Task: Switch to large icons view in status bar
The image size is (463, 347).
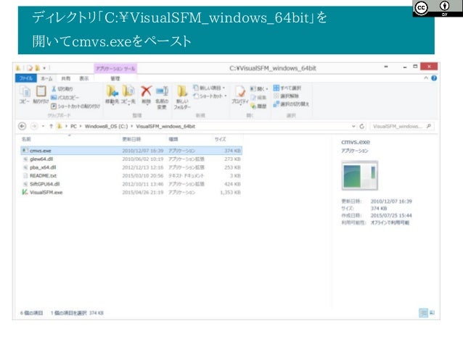Action: tap(432, 313)
